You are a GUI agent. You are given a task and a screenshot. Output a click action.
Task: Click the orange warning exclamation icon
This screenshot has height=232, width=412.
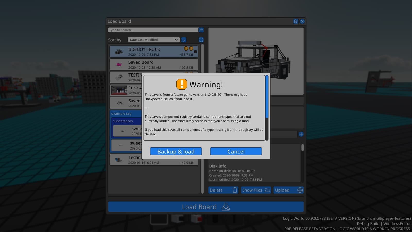(x=182, y=84)
